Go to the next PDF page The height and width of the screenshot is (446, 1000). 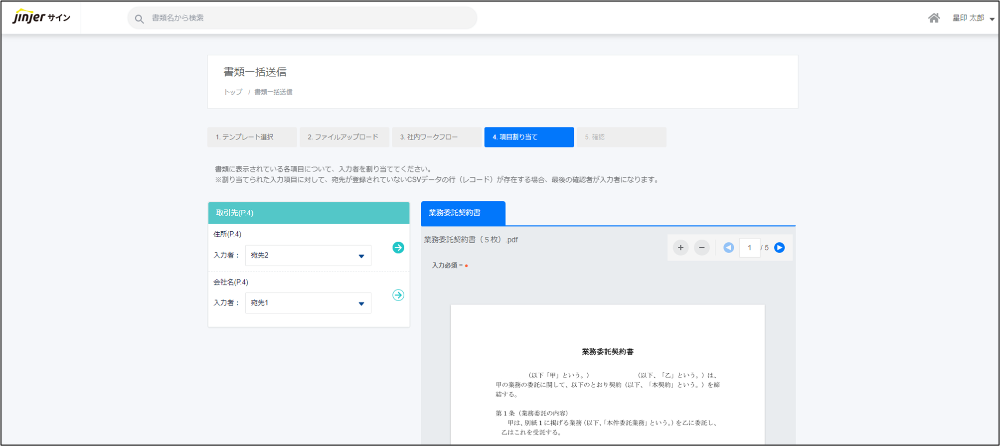[779, 248]
